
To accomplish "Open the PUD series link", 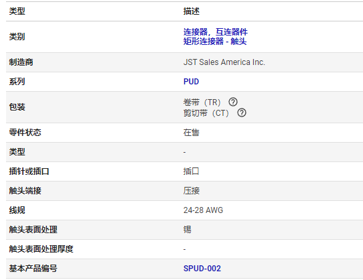I will click(191, 82).
